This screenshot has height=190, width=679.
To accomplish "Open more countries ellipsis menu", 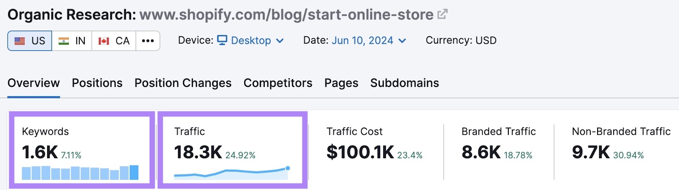I will click(x=148, y=41).
